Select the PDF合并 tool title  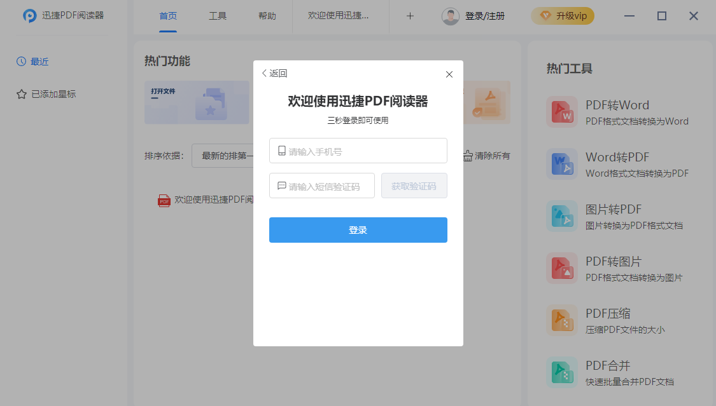pyautogui.click(x=608, y=365)
